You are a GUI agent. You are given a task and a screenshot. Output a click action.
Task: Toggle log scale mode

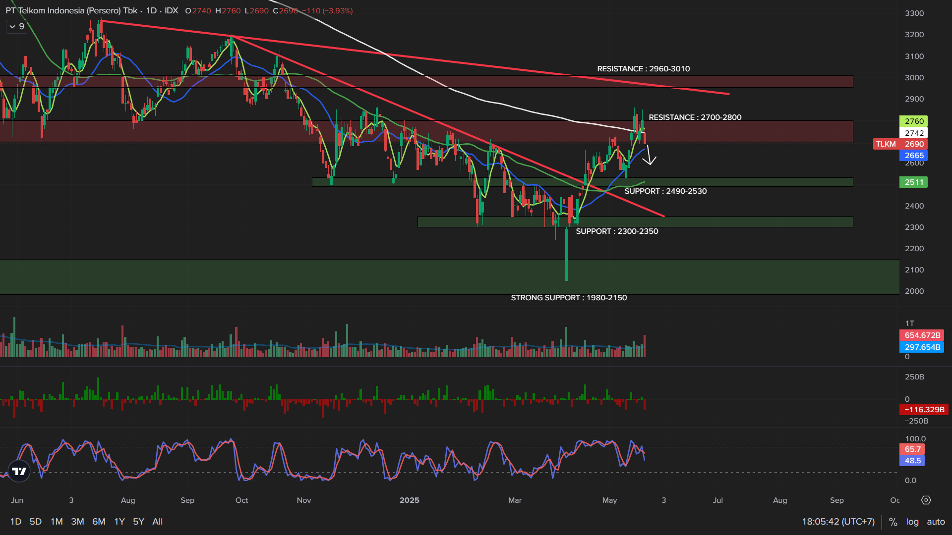click(912, 522)
